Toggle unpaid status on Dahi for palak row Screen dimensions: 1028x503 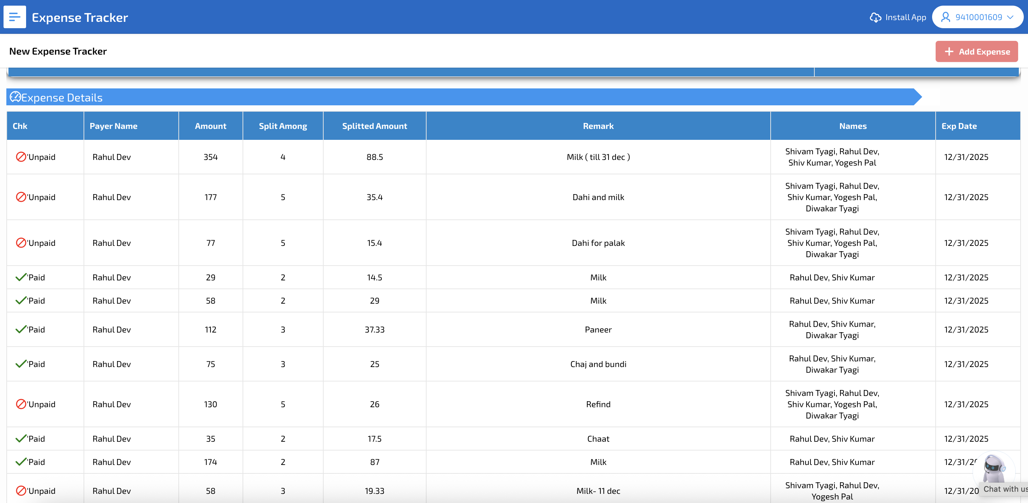click(21, 243)
